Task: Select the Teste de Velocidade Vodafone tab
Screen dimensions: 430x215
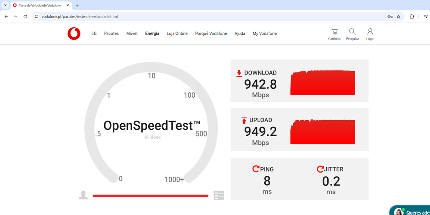Action: (x=41, y=5)
